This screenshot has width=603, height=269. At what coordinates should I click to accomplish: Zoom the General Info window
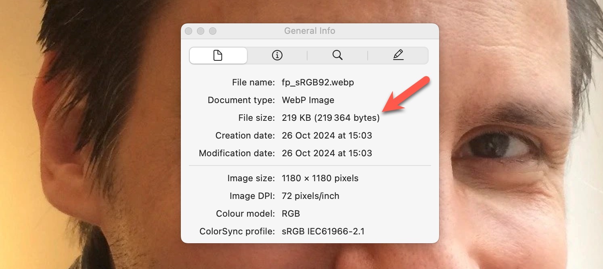coord(213,31)
